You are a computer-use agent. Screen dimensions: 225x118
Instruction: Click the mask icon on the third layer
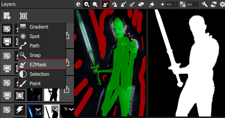pyautogui.click(x=20, y=96)
